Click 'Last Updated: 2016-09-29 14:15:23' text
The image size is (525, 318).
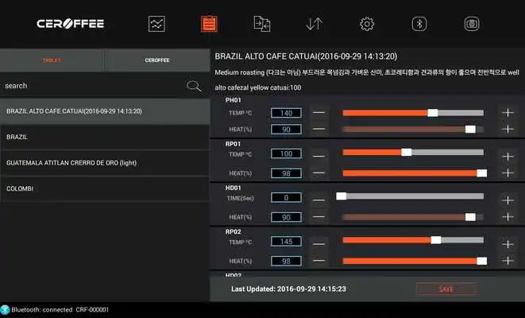point(288,289)
